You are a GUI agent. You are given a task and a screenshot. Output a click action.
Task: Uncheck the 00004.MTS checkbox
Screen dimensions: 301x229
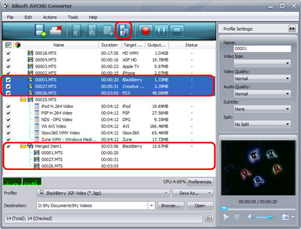pyautogui.click(x=8, y=60)
